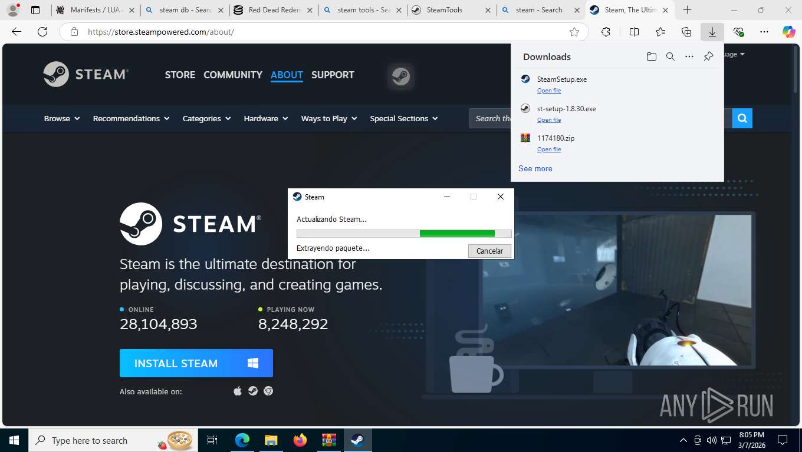Open the Edge profile avatar icon
Screen dimensions: 802x452
tap(13, 10)
